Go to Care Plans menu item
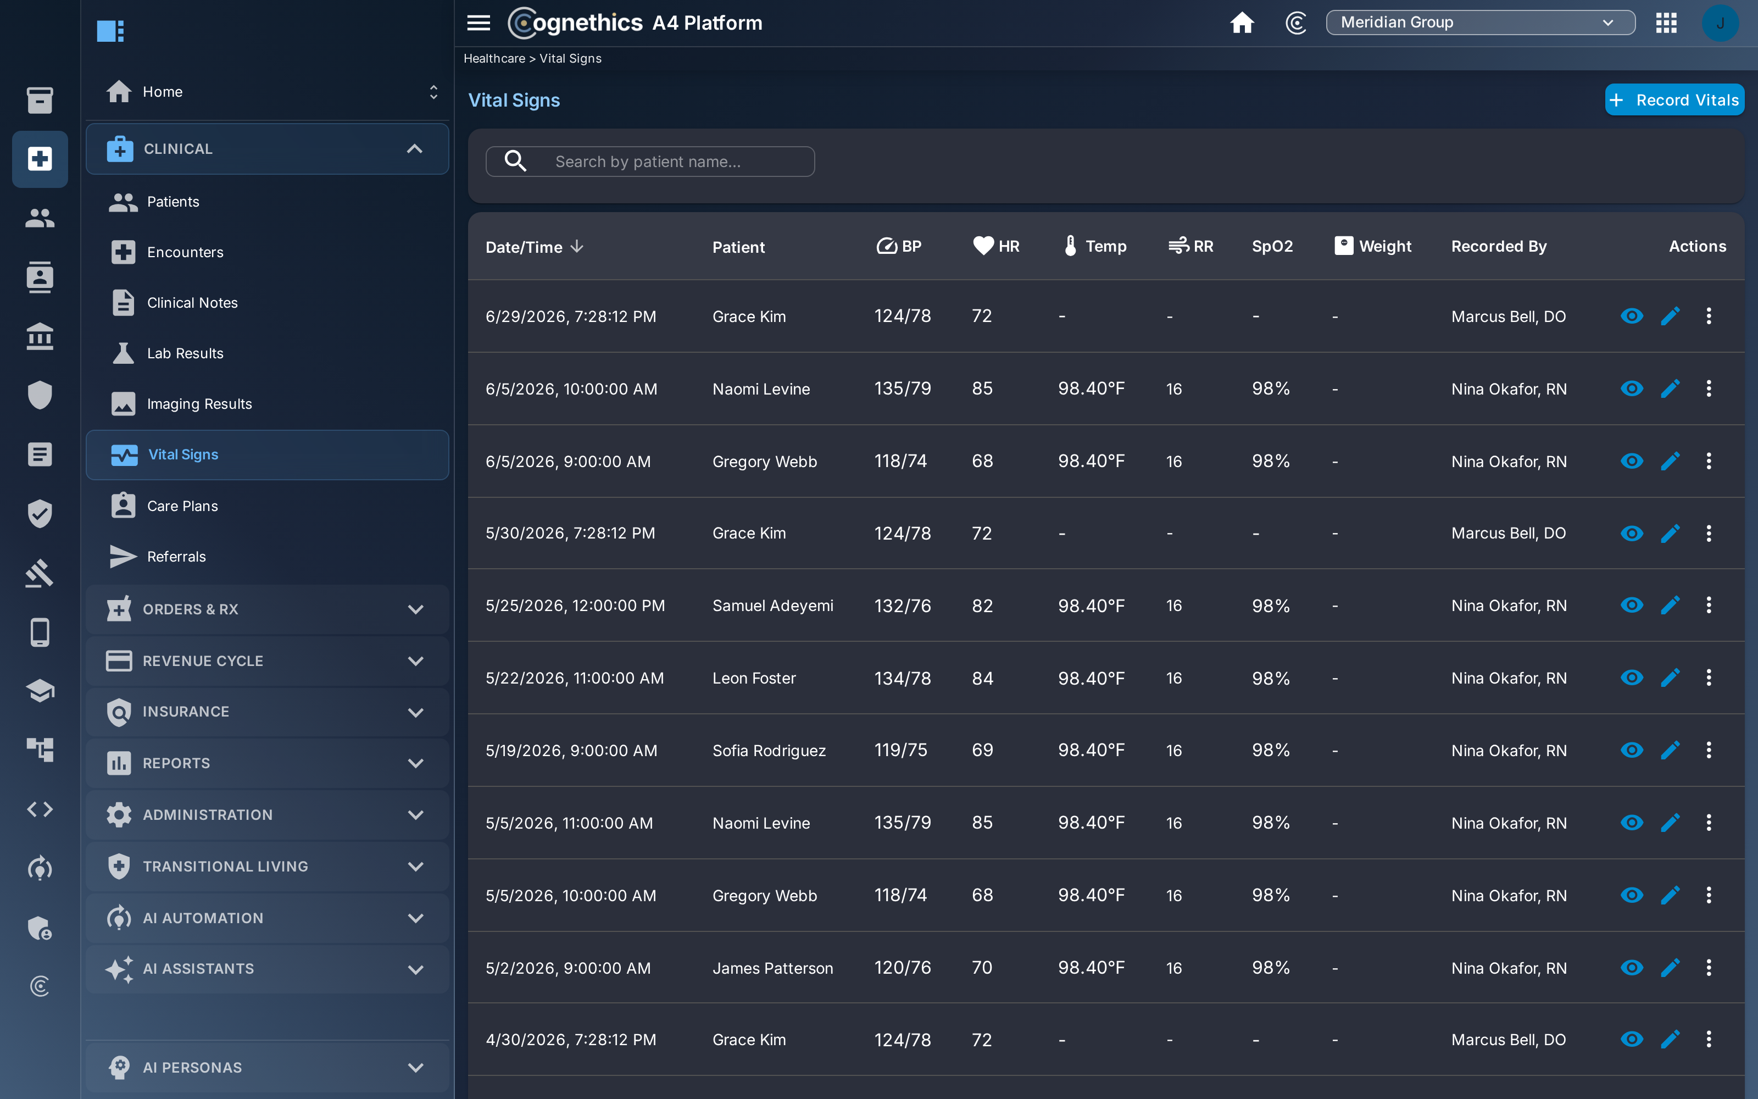1758x1099 pixels. 182,506
